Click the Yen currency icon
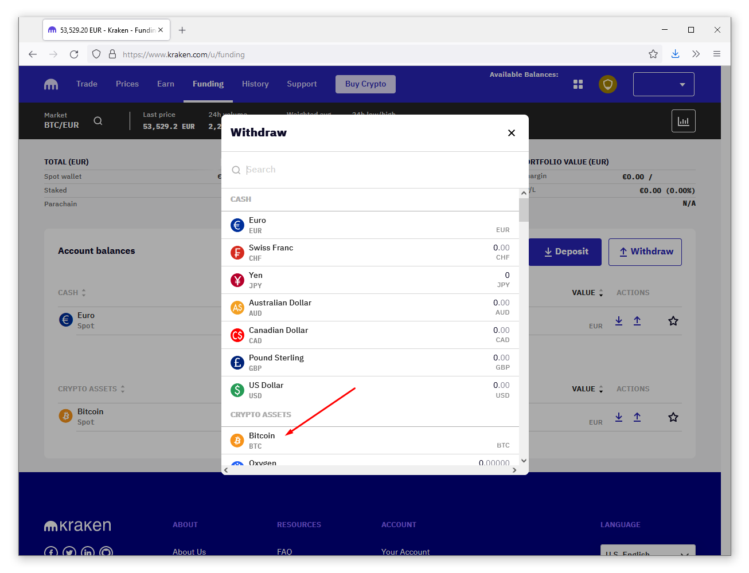The image size is (749, 573). pos(237,280)
